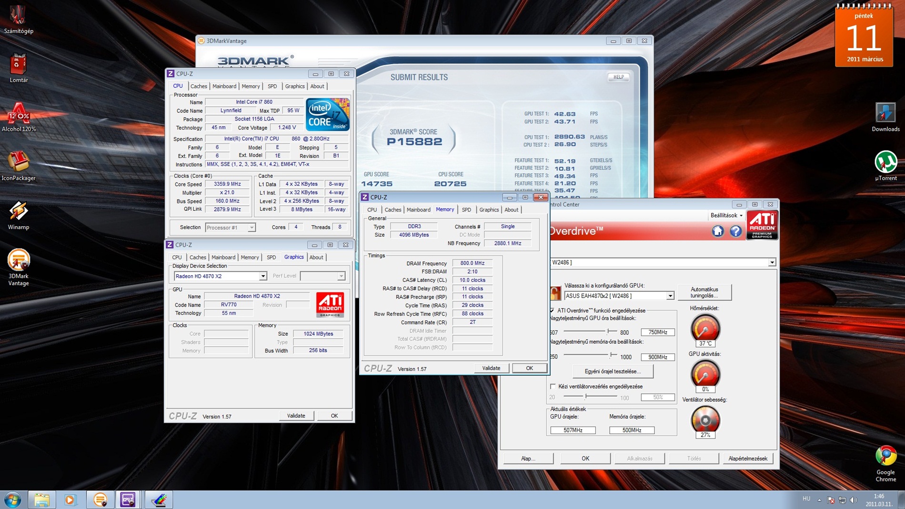Screen dimensions: 905x509
Task: Open the Google Chrome desktop shortcut
Action: pos(885,464)
